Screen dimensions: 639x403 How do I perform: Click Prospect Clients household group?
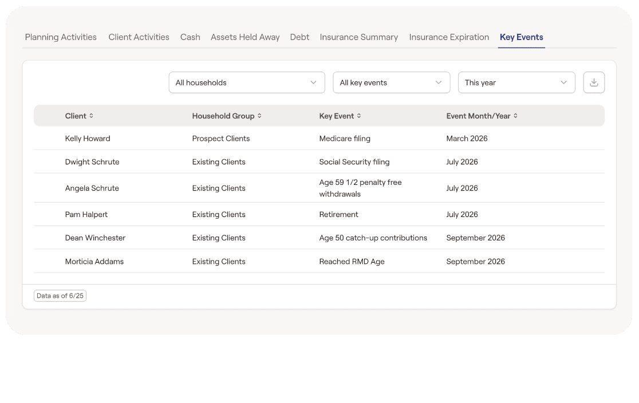coord(221,139)
